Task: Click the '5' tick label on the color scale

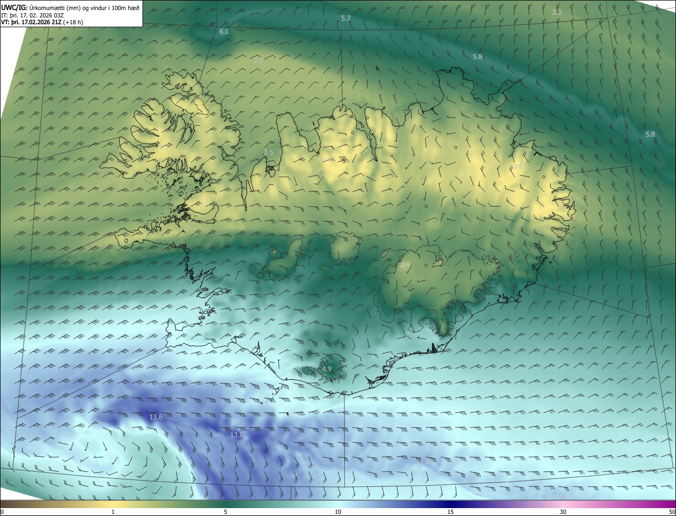Action: pos(226,512)
